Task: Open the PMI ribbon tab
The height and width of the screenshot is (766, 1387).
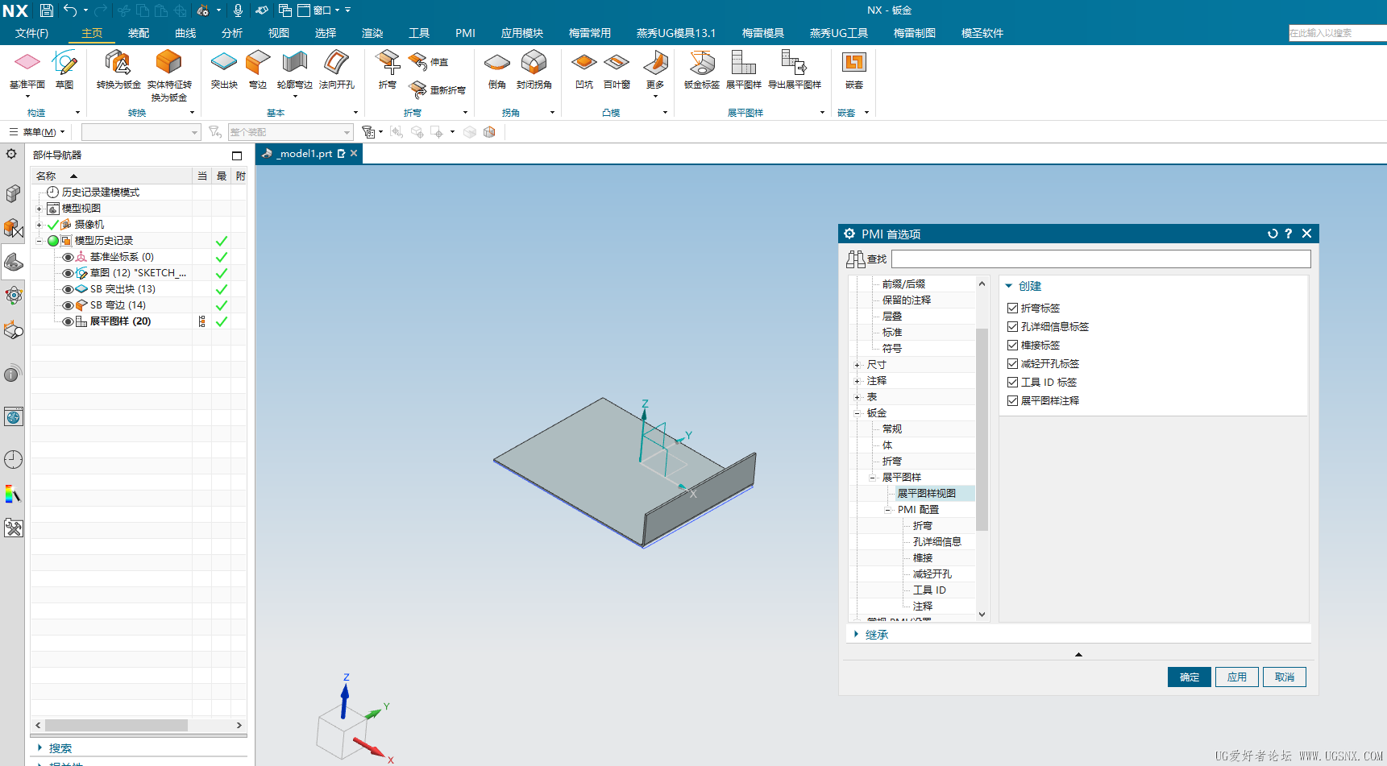Action: [465, 33]
